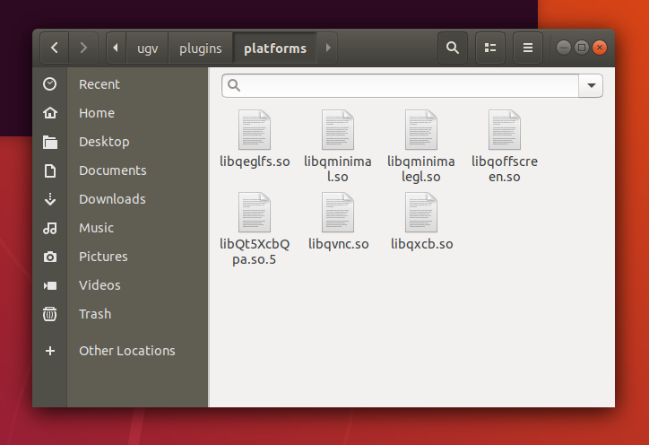Click the libqeglfs.so file name label

point(255,161)
